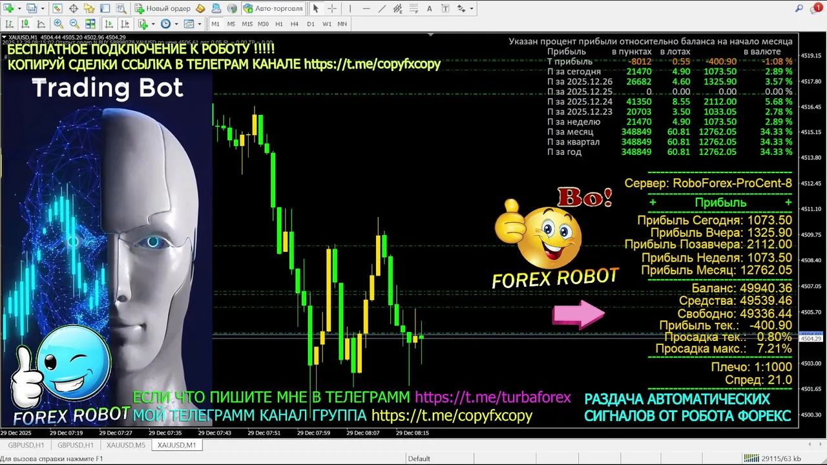Click the https://t.me/turbaforex link text
Viewport: 827px width, 465px height.
tap(493, 397)
